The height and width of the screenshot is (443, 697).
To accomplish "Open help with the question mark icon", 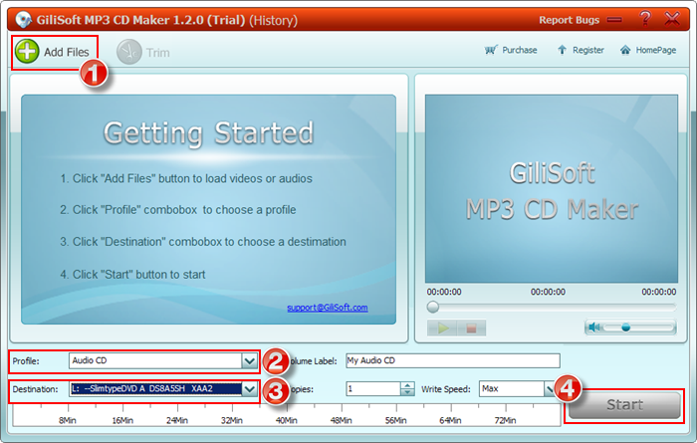I will (645, 19).
